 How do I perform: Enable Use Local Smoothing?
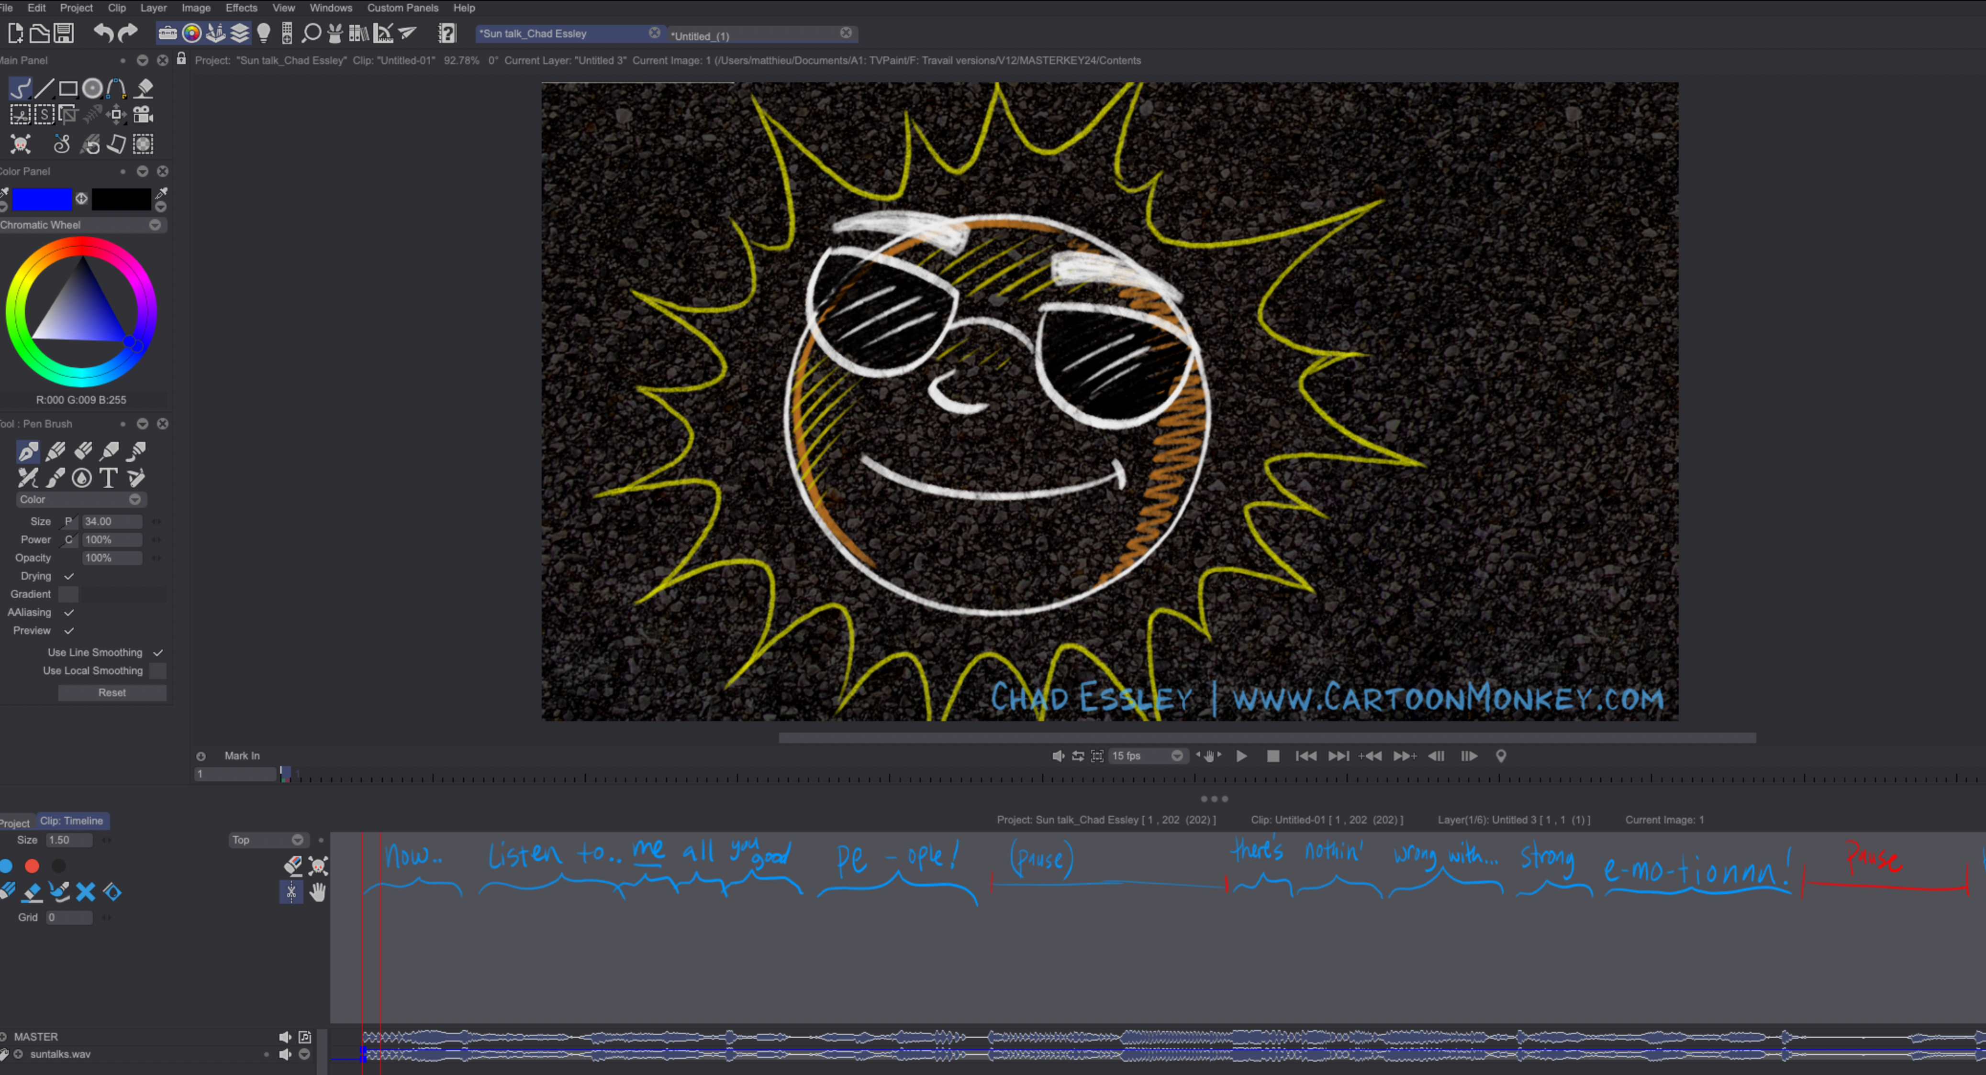[x=157, y=670]
